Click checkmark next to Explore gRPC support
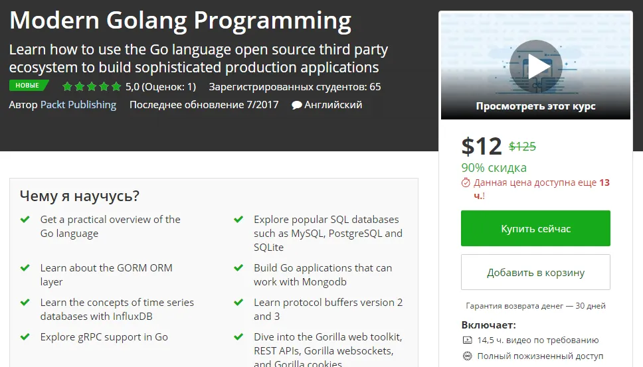643x367 pixels. click(x=25, y=337)
